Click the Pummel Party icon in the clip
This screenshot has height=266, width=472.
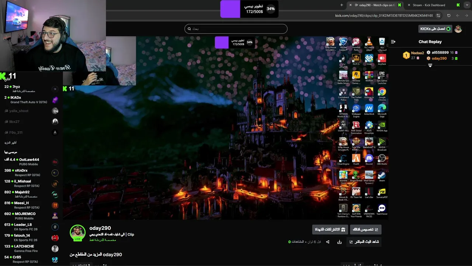356,44
